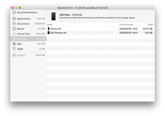
Task: Click the Recommendations lightbulb icon
Action: 14,12
